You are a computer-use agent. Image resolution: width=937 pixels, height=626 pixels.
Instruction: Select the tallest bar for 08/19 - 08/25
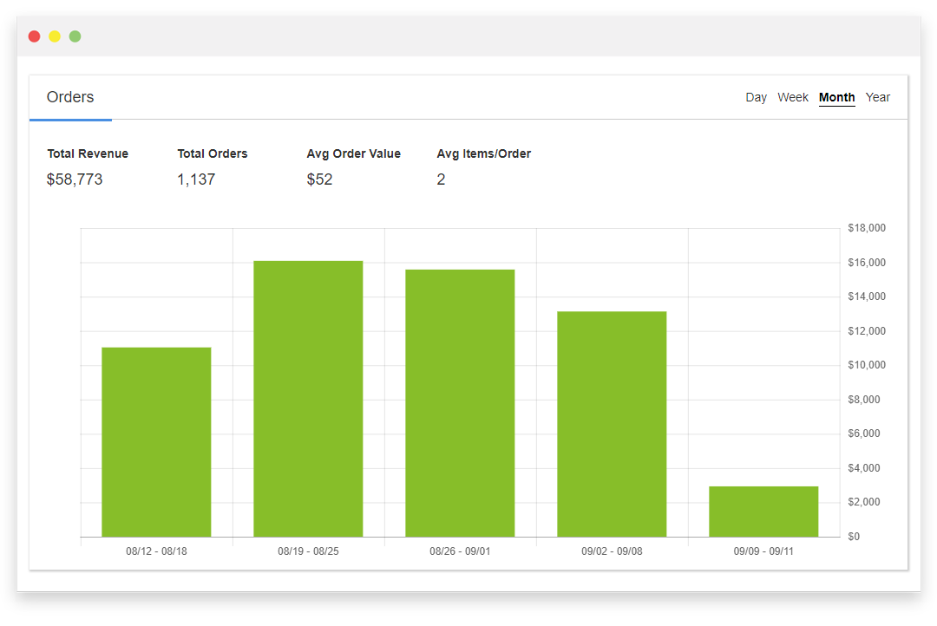[x=308, y=399]
